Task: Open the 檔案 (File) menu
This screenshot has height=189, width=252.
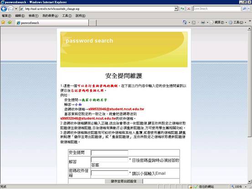Action: pos(6,16)
